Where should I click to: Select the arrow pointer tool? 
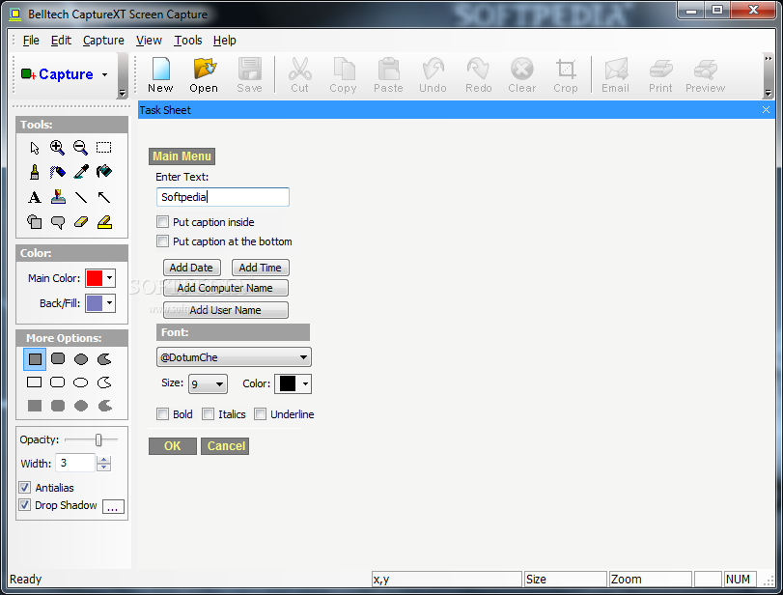[x=35, y=148]
